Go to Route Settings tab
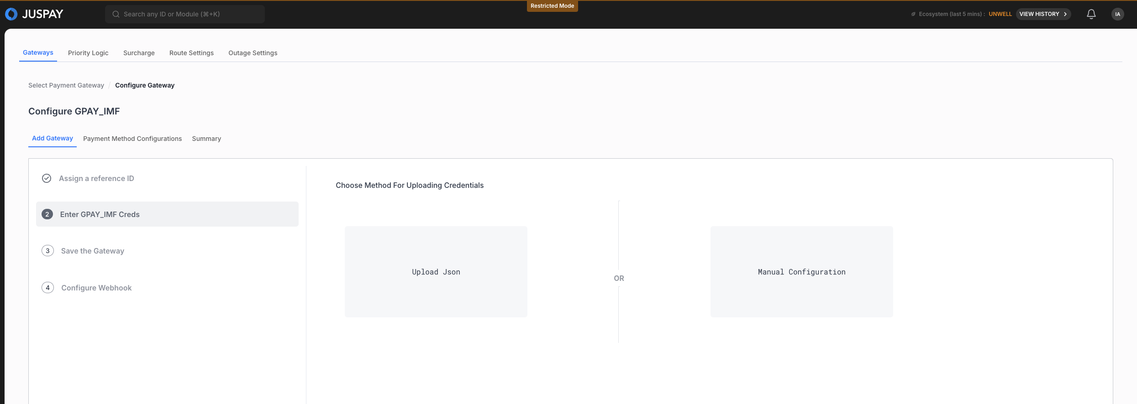The width and height of the screenshot is (1137, 404). pos(191,53)
